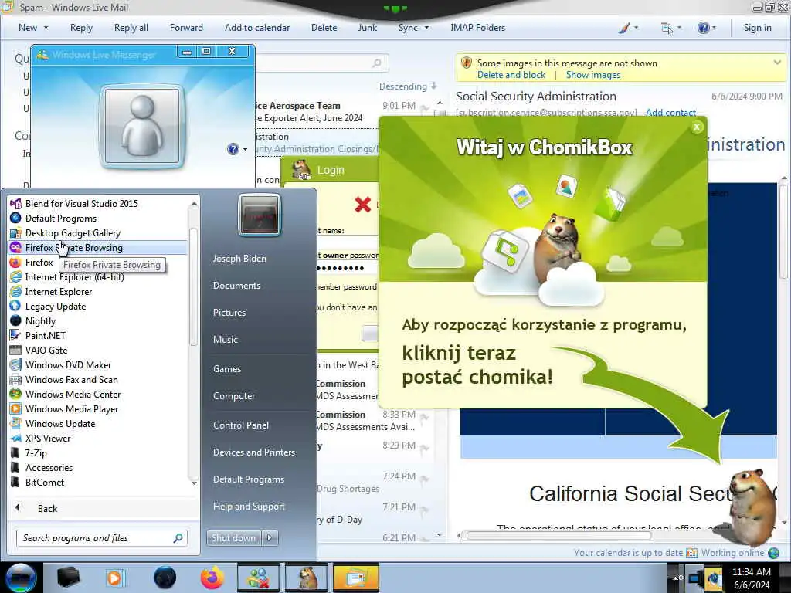Expand the Accessories folder

click(x=49, y=467)
